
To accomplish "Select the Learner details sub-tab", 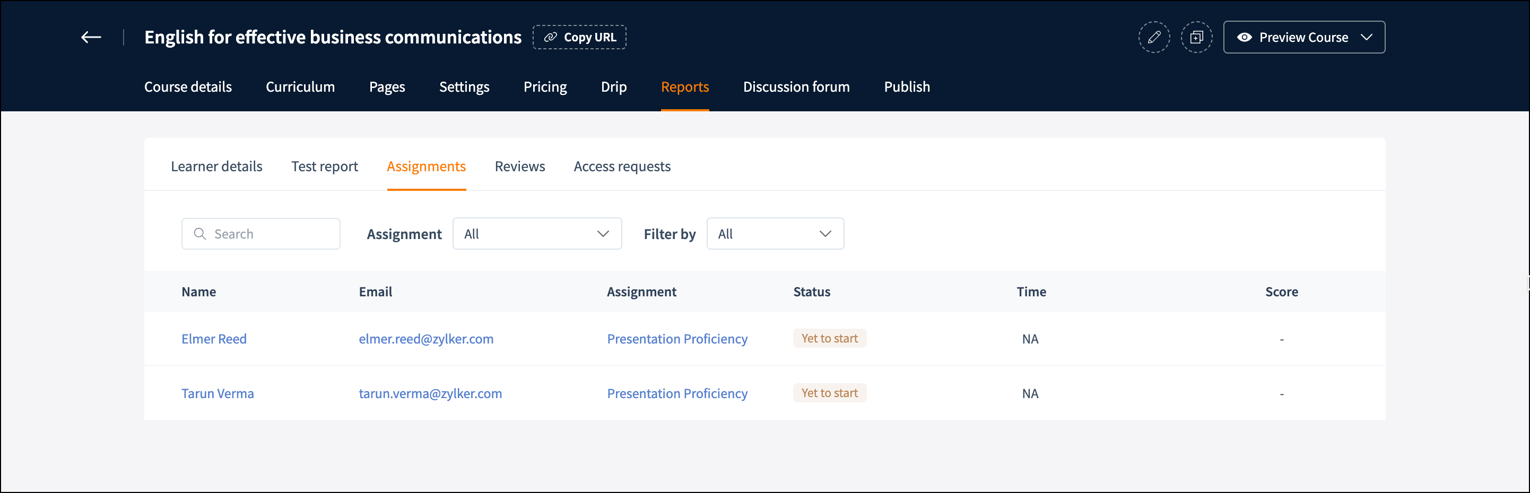I will [216, 166].
